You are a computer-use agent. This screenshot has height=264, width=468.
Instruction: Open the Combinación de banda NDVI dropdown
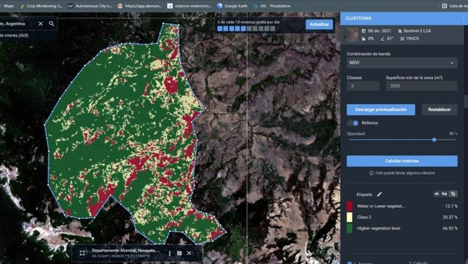(402, 63)
